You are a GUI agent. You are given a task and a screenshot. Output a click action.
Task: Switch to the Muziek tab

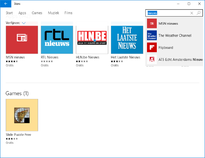coord(54,13)
